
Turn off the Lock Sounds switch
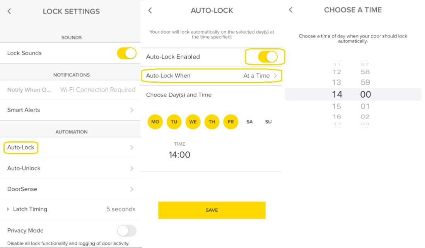click(126, 53)
